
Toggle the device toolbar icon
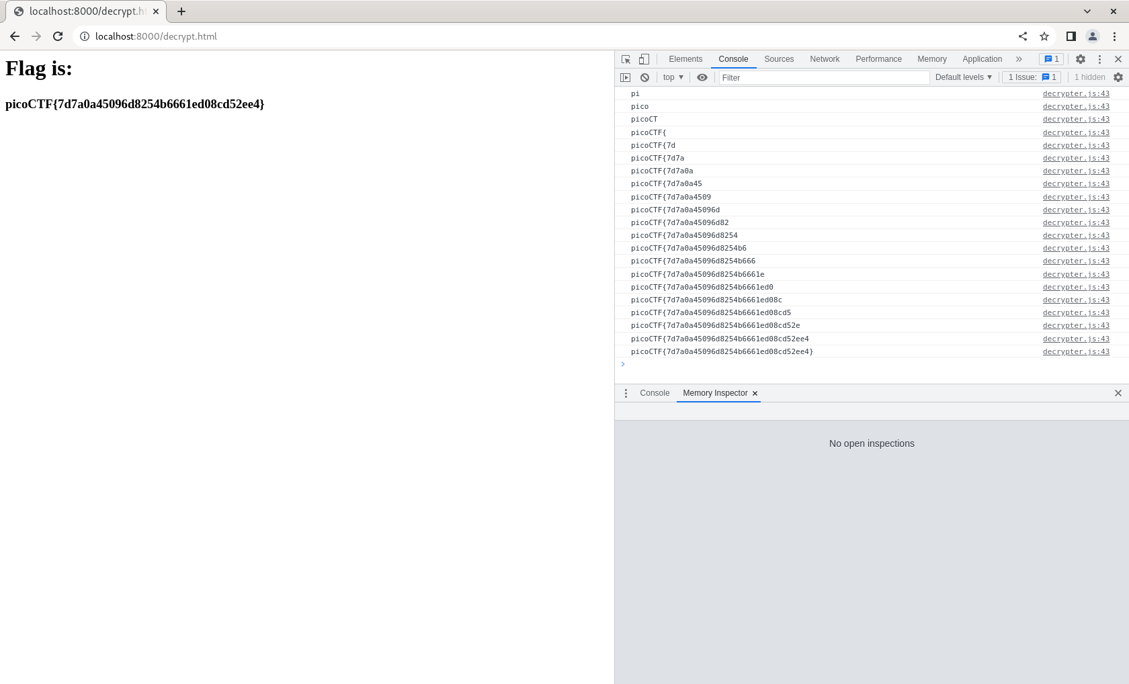[644, 59]
